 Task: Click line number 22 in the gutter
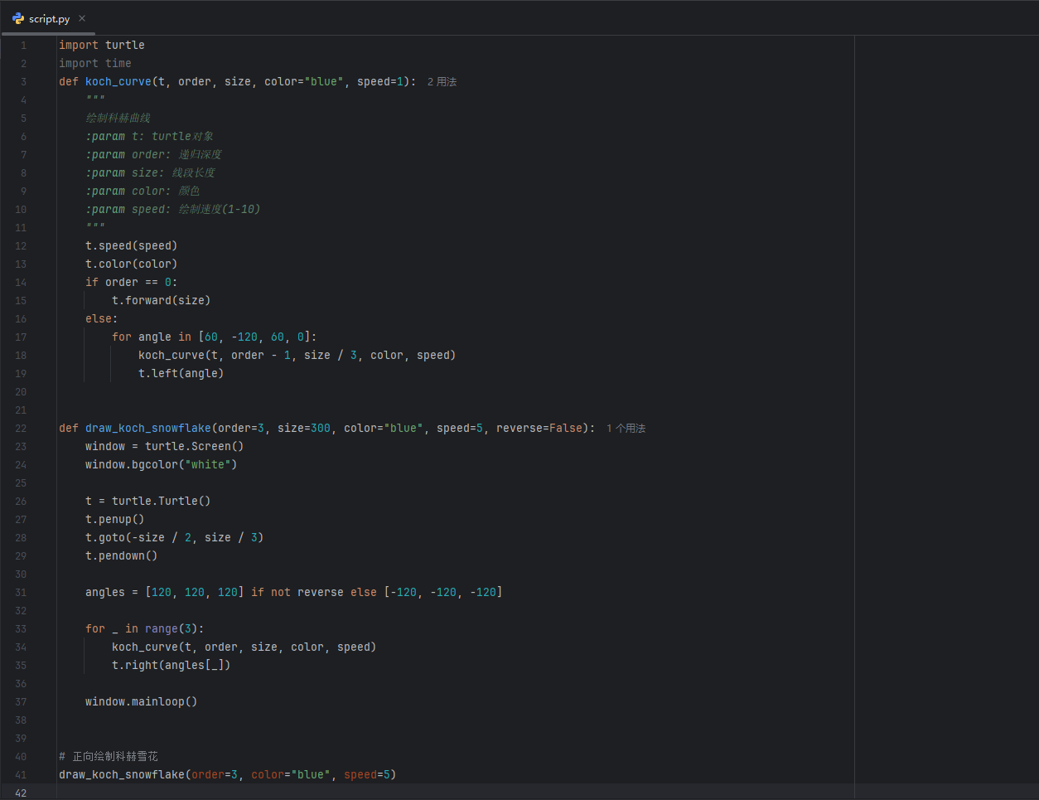click(21, 429)
